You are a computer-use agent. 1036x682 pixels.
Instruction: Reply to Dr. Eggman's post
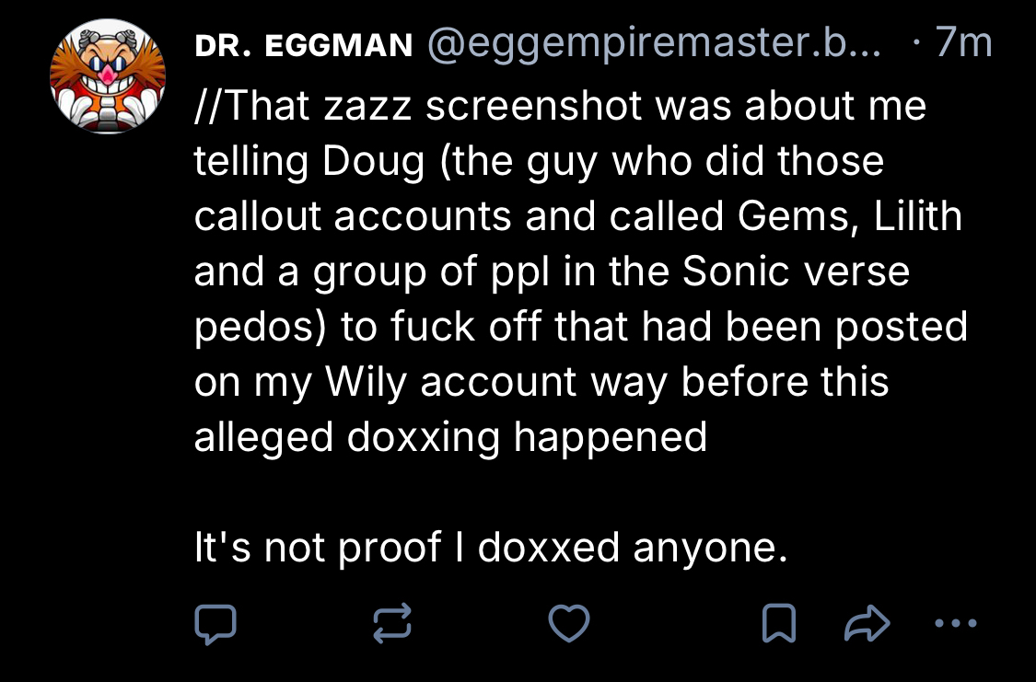click(x=215, y=625)
